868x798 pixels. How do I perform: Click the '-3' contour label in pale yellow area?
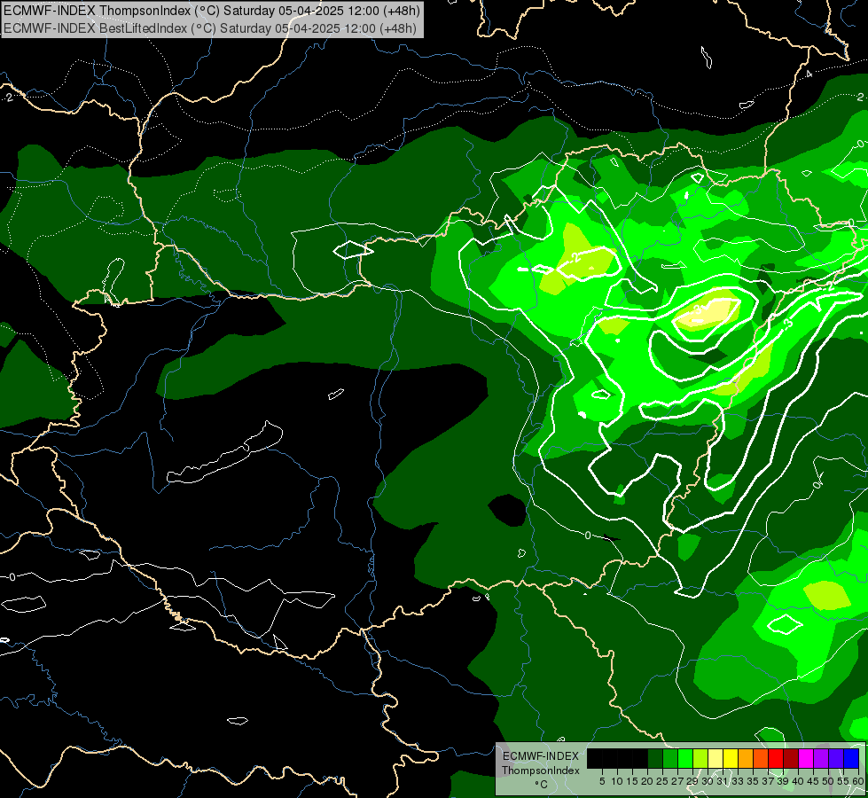pyautogui.click(x=697, y=310)
